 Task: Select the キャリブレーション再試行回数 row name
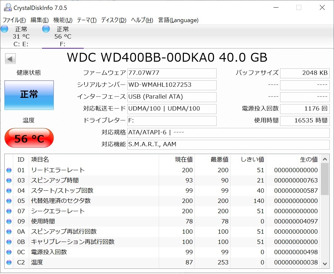coord(73,242)
